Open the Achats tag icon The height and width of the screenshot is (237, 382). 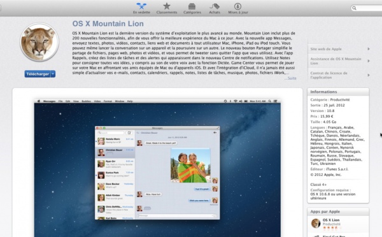[215, 6]
